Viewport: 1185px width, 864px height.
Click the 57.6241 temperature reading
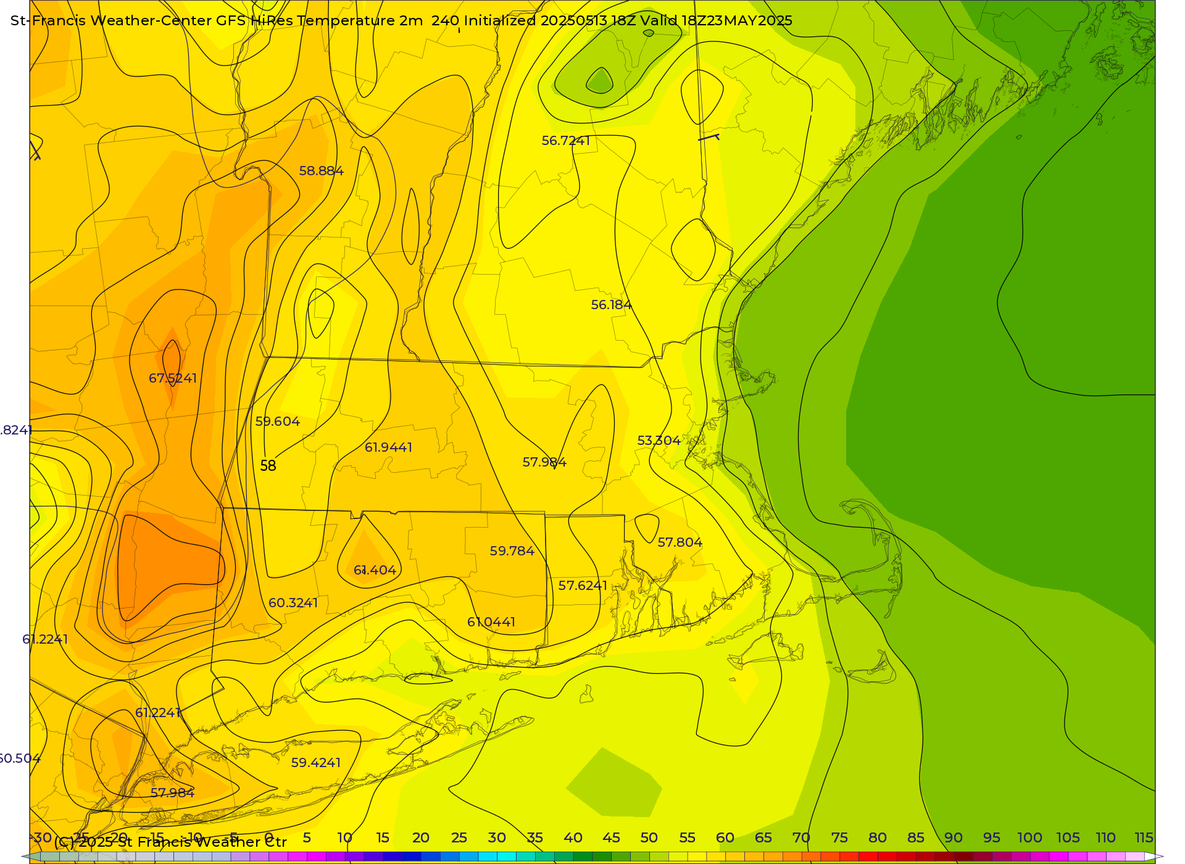[x=583, y=585]
